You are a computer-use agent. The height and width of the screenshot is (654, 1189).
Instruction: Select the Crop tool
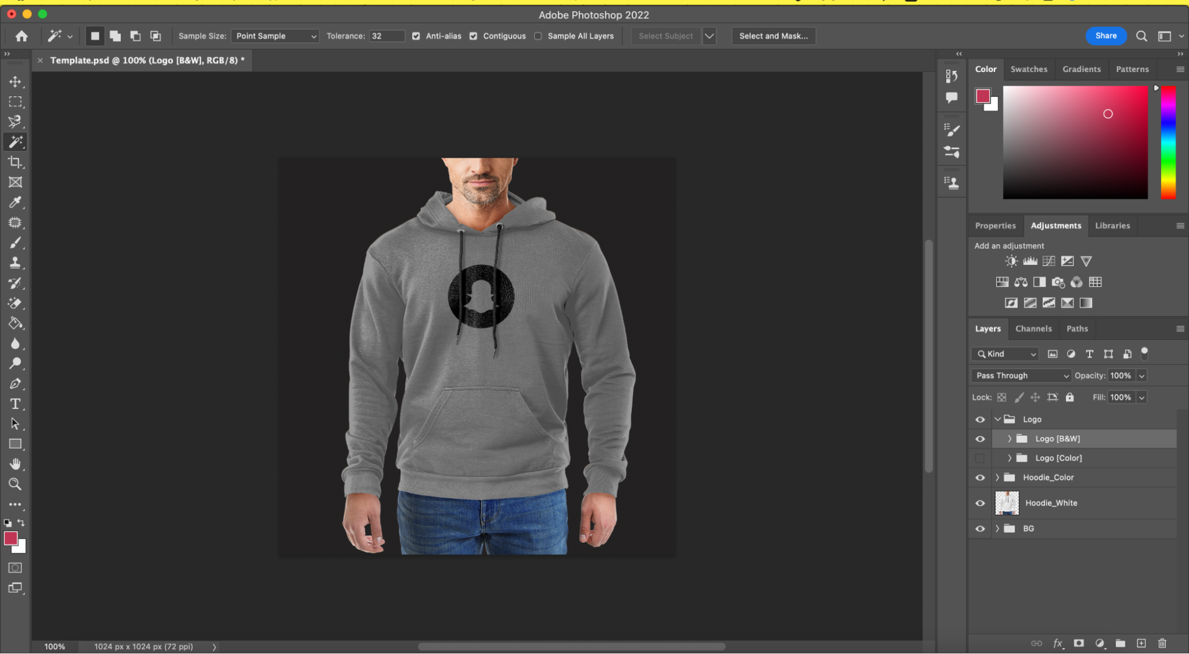[15, 162]
